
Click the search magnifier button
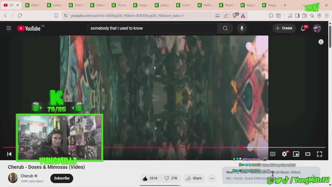[x=225, y=28]
